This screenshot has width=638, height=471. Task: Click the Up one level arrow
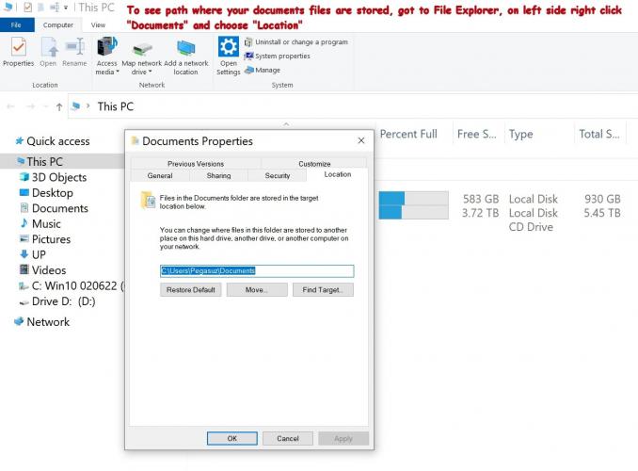pyautogui.click(x=59, y=106)
